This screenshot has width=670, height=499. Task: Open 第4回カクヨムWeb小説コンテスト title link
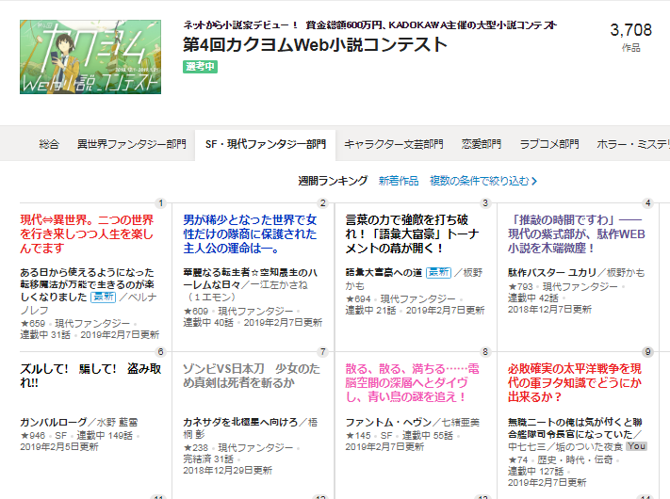coord(315,44)
